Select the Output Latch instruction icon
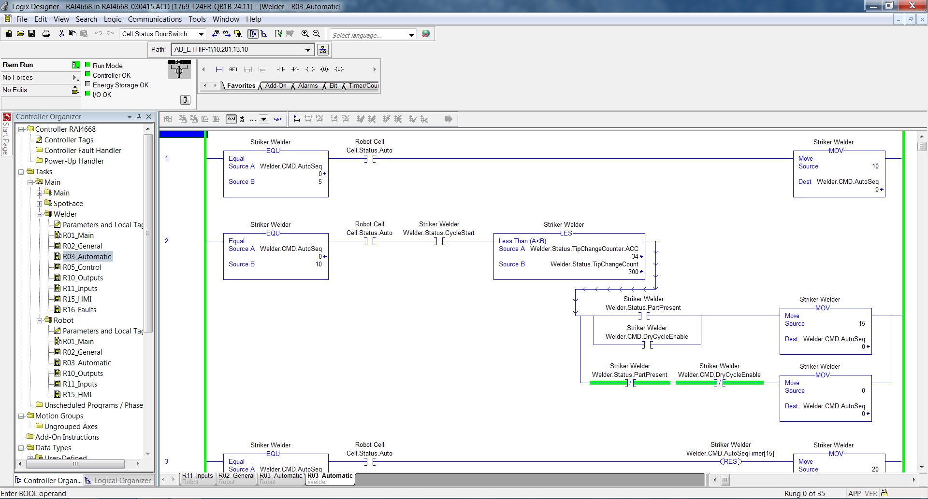The height and width of the screenshot is (499, 928). tap(339, 69)
